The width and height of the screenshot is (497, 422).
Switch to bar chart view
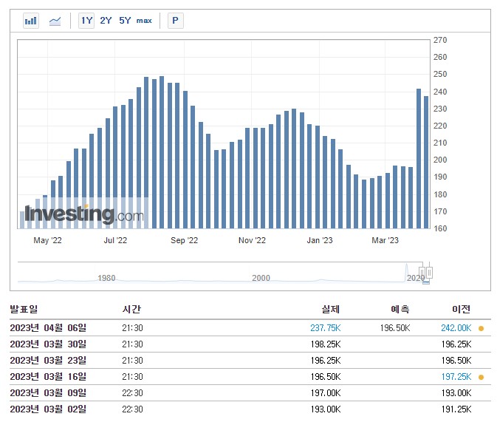tap(31, 21)
